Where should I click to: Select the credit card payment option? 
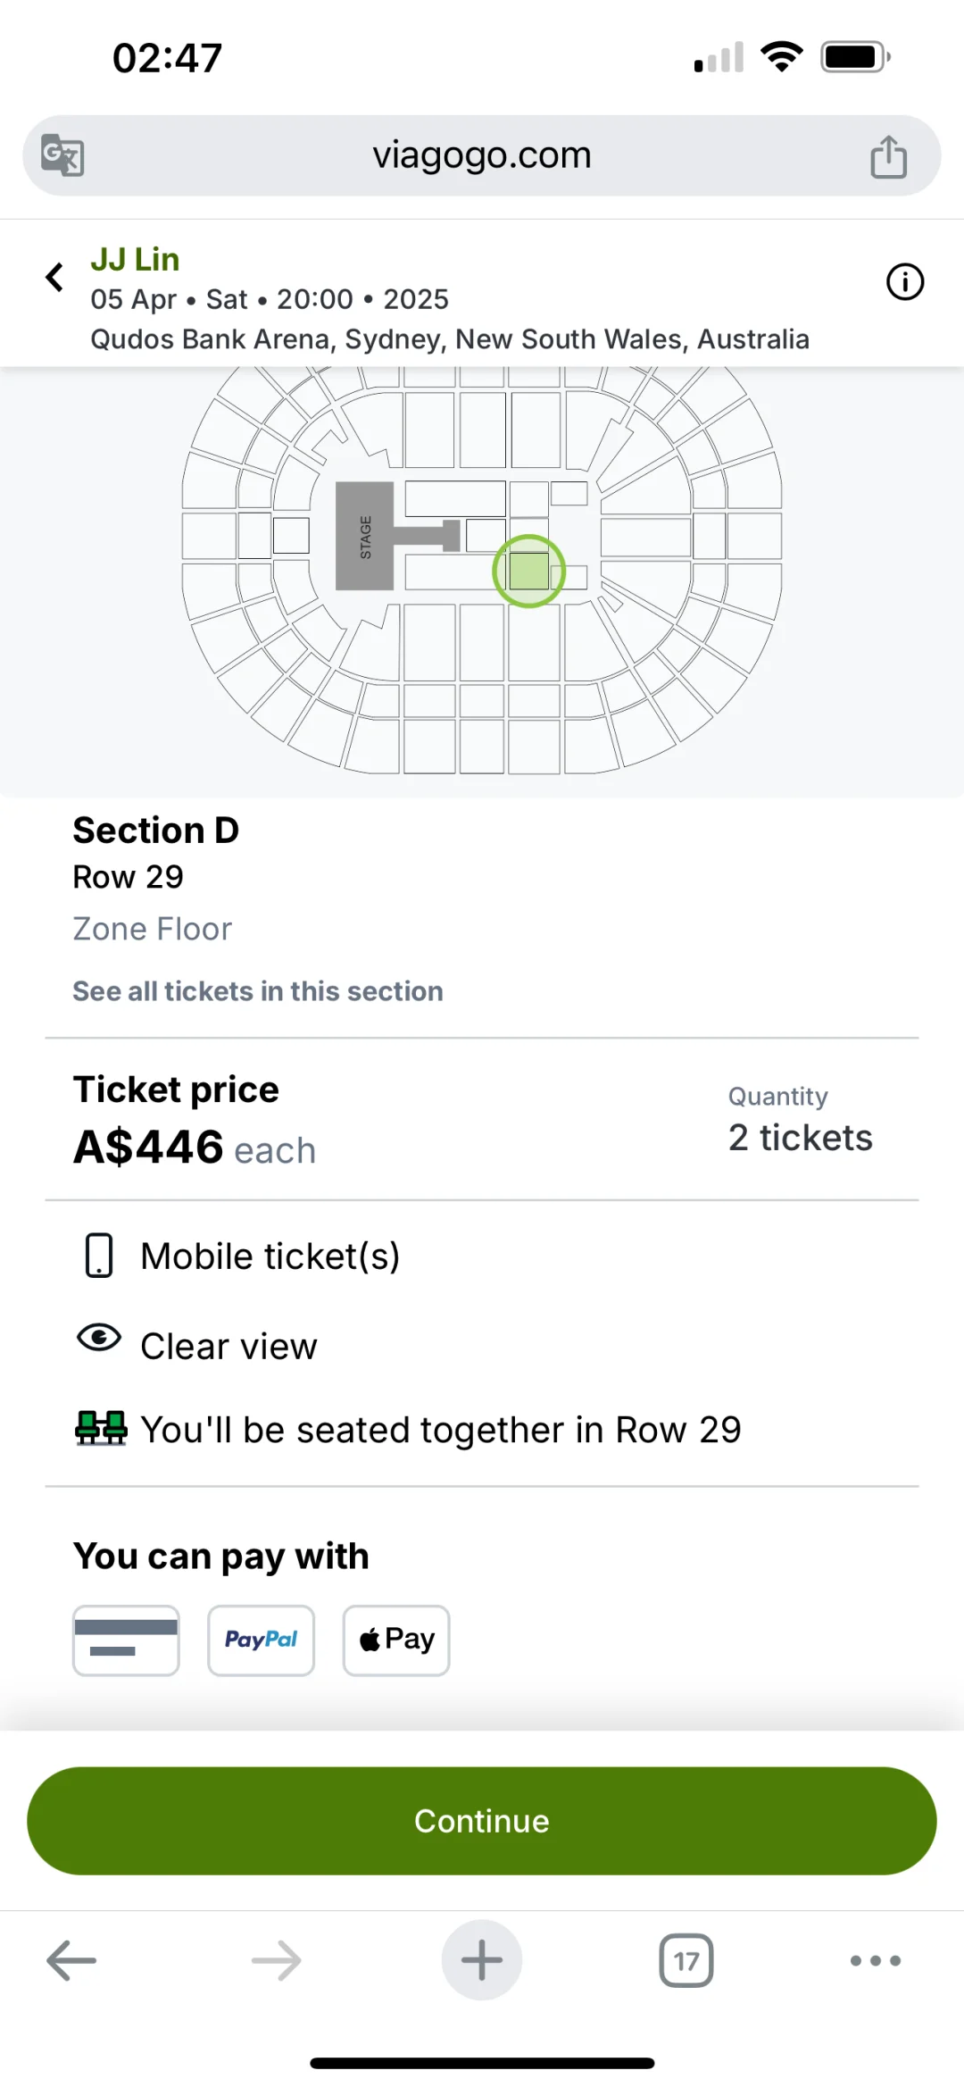click(126, 1640)
